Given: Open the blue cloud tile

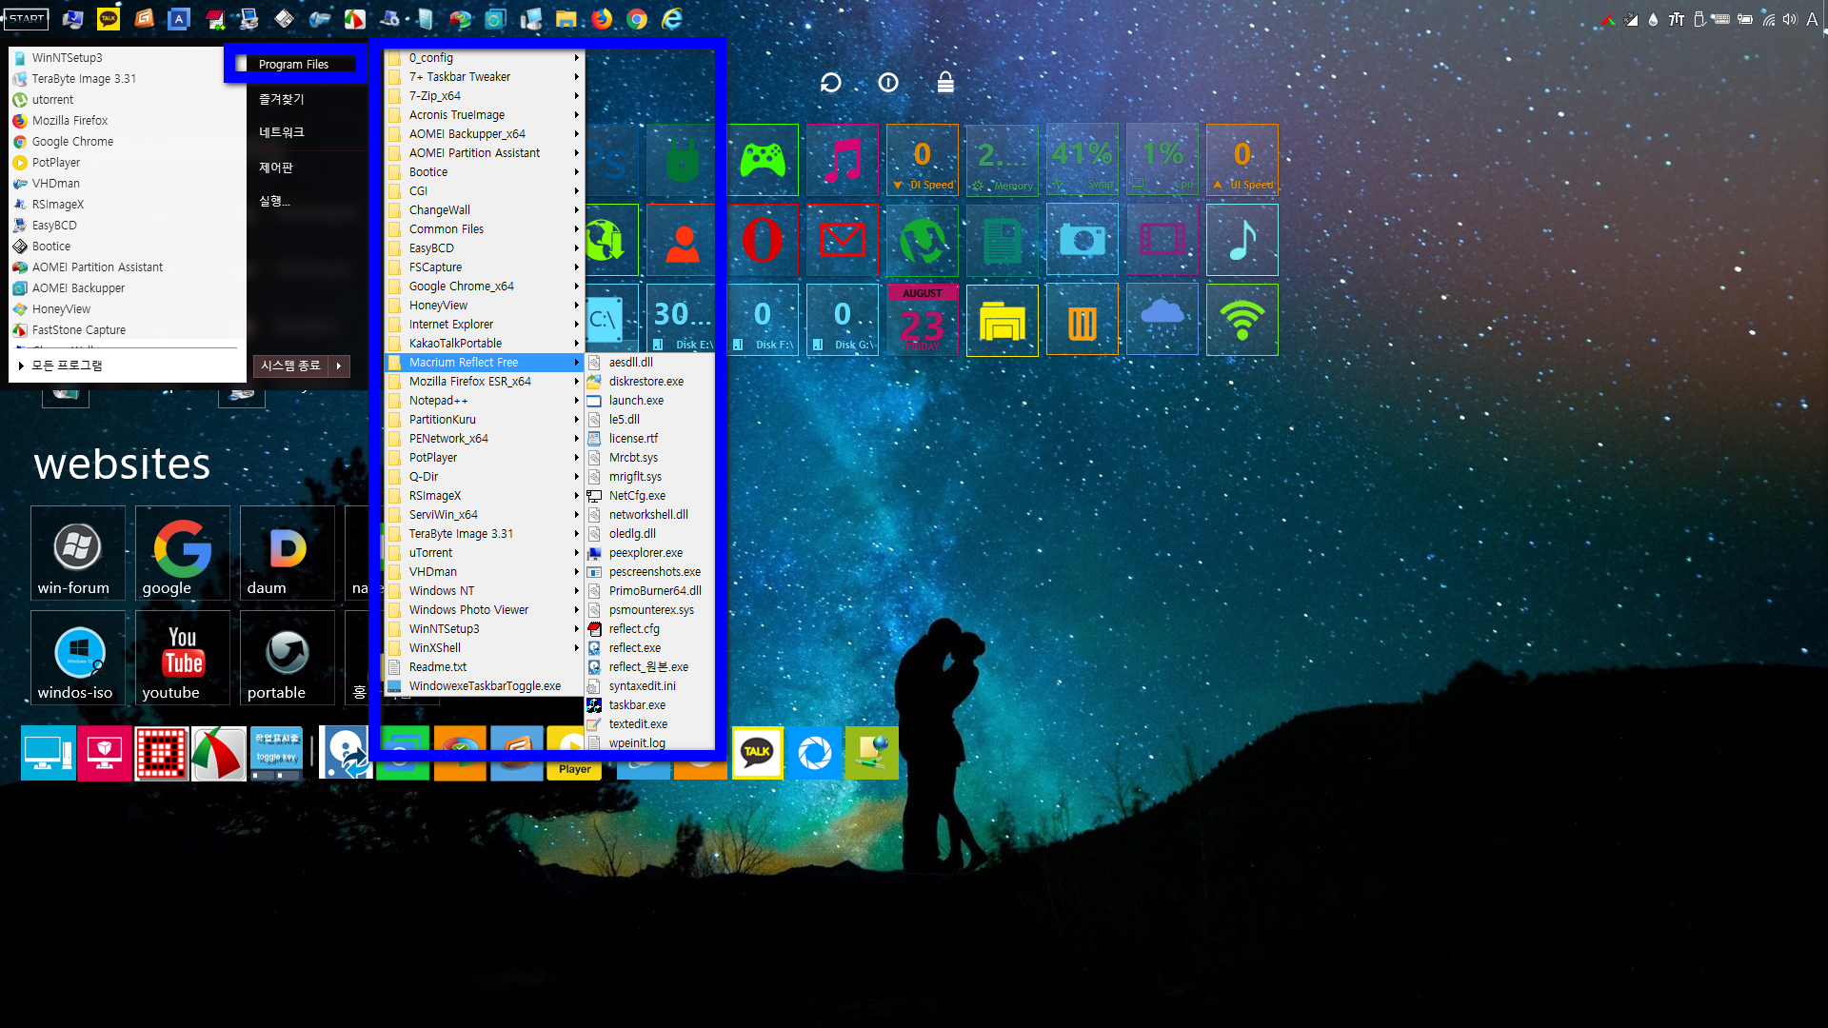Looking at the screenshot, I should click(x=1162, y=320).
